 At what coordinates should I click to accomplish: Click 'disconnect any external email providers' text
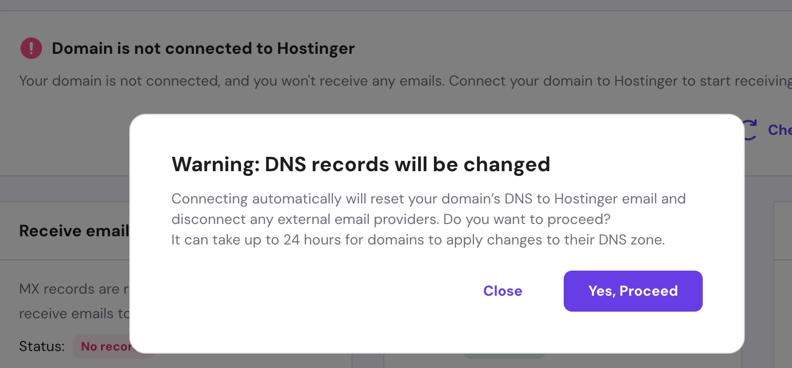point(305,219)
